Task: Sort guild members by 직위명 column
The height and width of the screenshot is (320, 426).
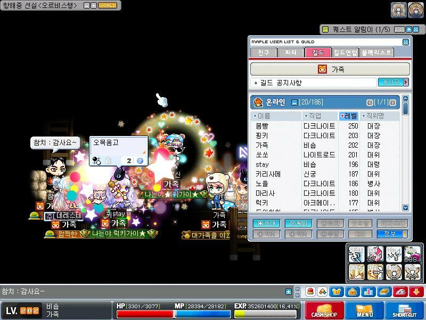Action: click(380, 116)
